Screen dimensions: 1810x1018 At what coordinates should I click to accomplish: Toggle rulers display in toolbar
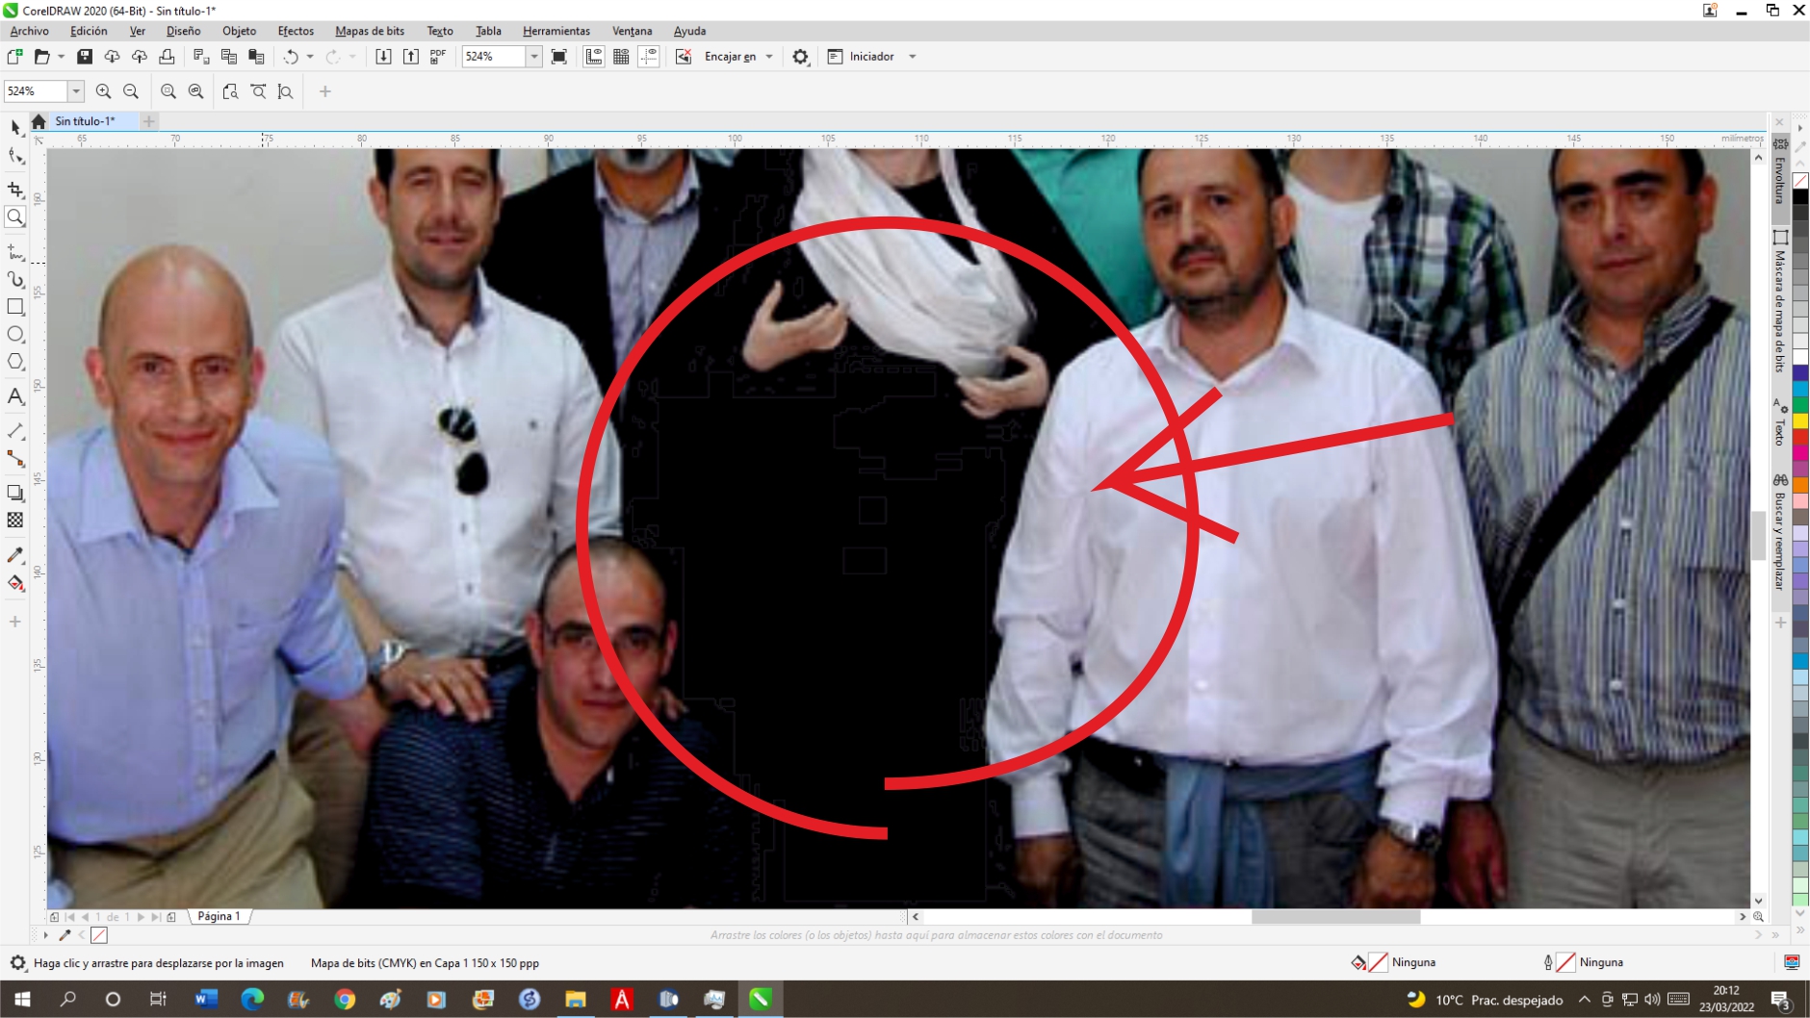594,57
